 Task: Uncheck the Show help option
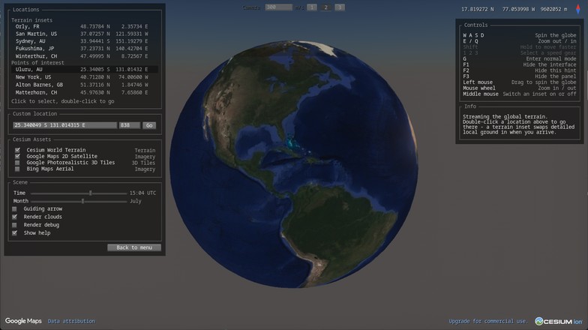15,232
